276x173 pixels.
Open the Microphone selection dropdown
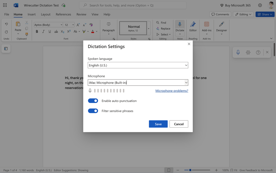pos(138,83)
